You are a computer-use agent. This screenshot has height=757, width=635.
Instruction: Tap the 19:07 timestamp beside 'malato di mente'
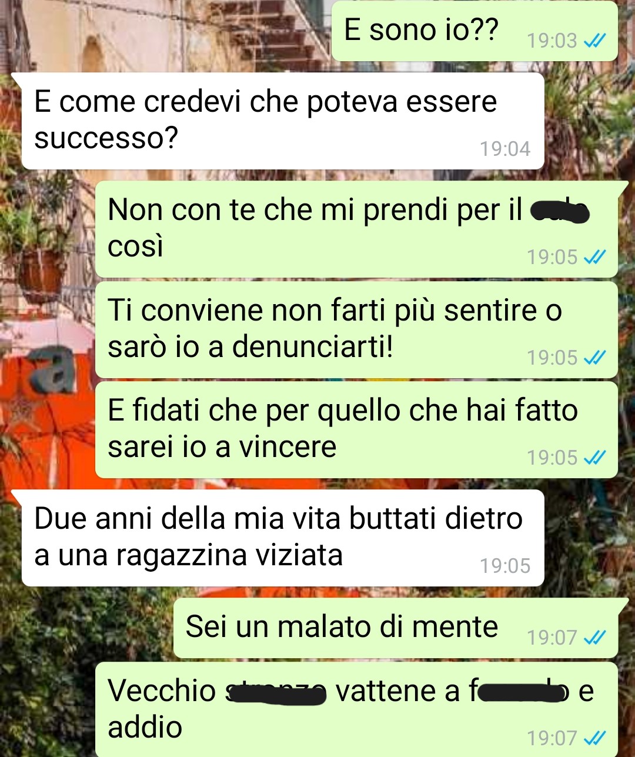pos(552,637)
